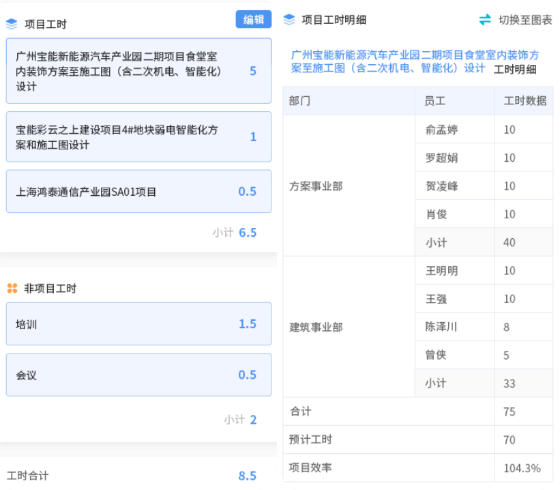The height and width of the screenshot is (490, 560).
Task: Click the 合计 row label
Action: click(300, 411)
